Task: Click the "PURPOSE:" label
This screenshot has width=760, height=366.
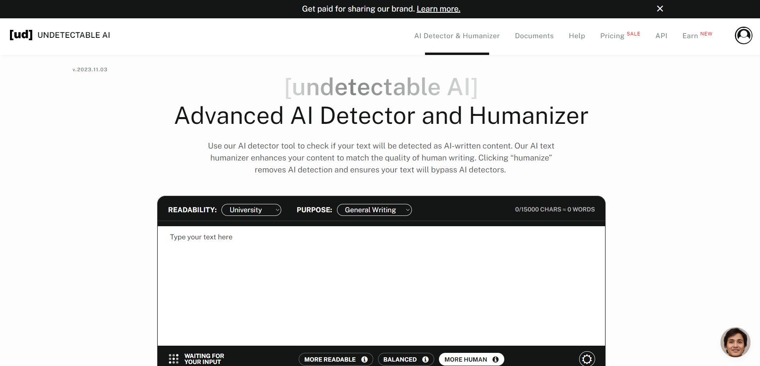Action: (x=314, y=210)
